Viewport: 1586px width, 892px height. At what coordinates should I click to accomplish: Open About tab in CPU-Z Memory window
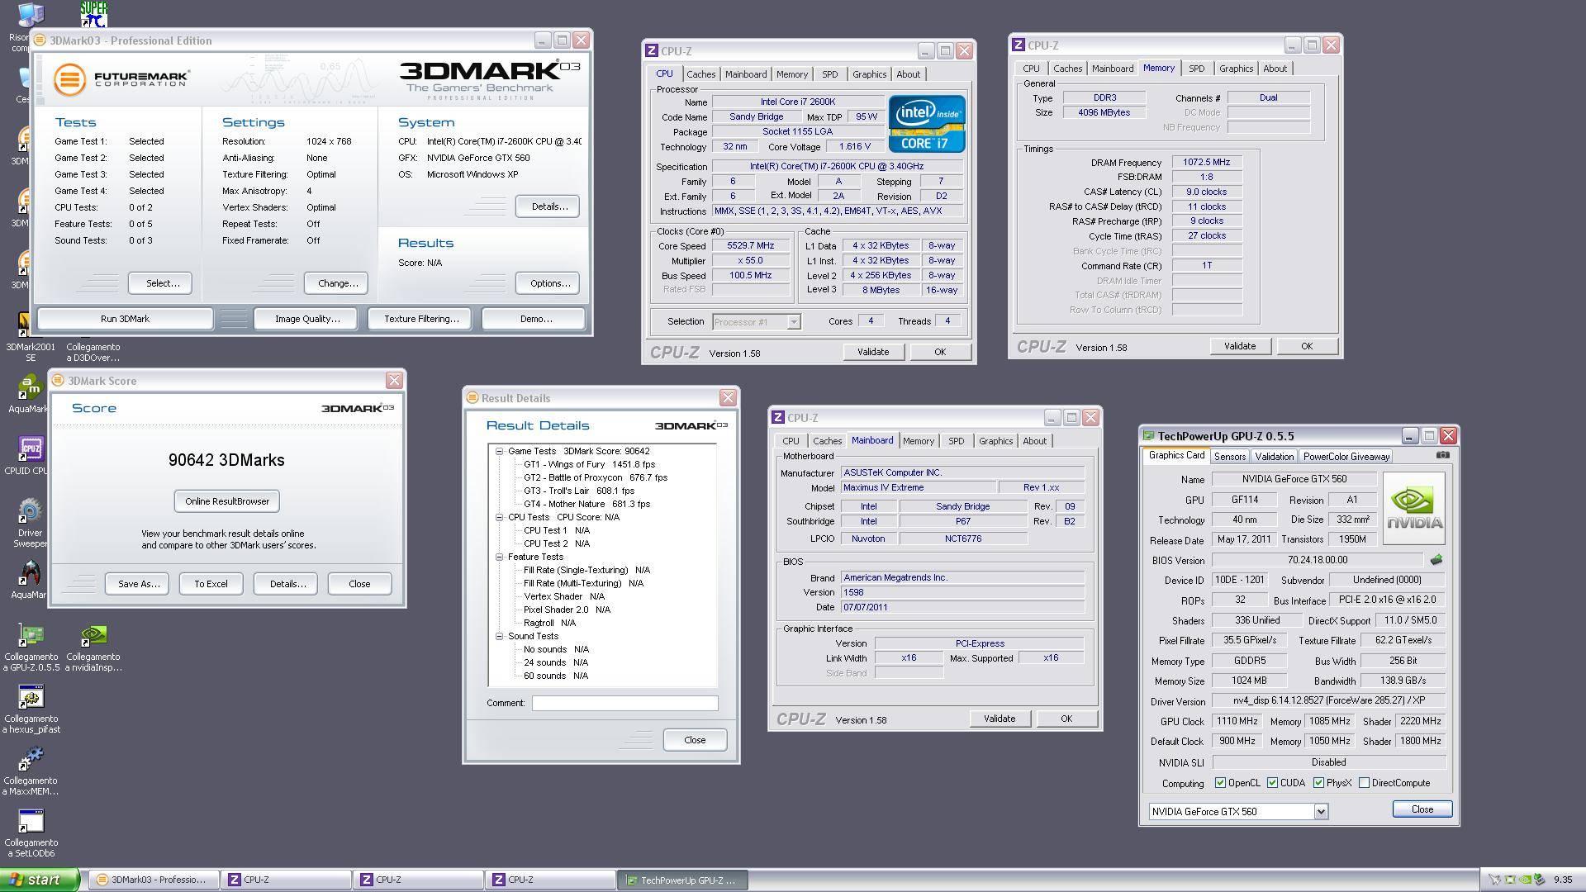1275,69
